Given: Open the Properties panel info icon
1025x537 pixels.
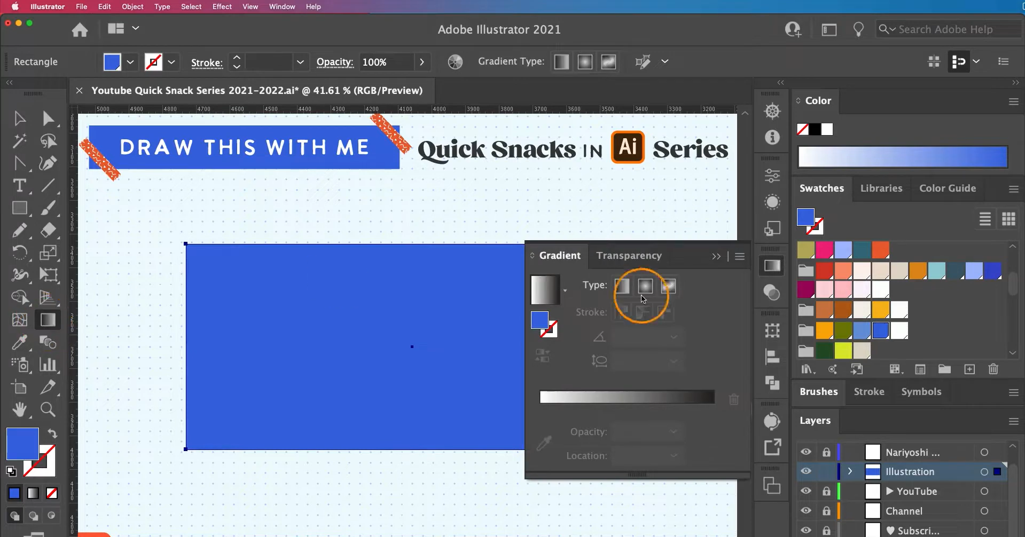Looking at the screenshot, I should point(772,137).
